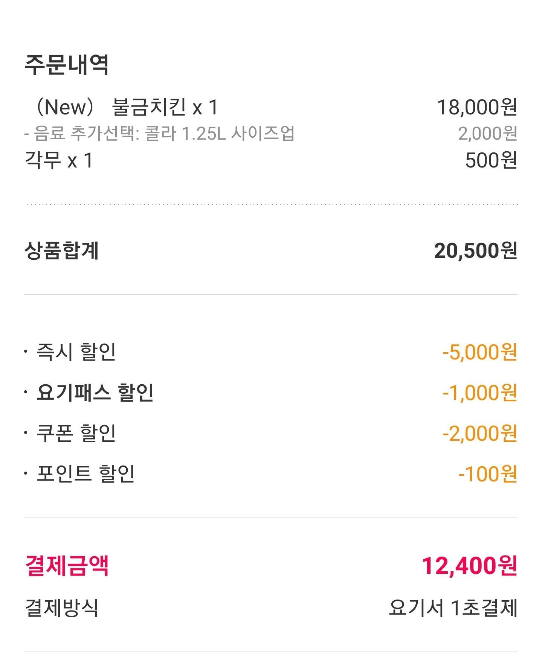Tap the 주문내역 heading
The width and height of the screenshot is (542, 653).
(67, 65)
